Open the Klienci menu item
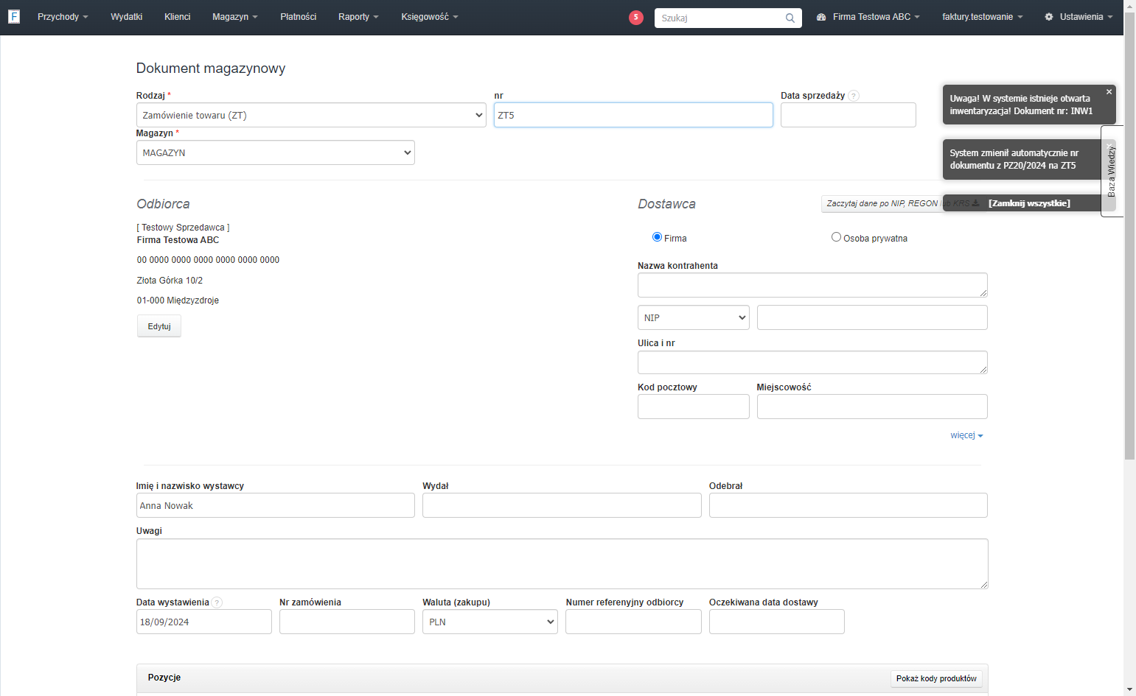The image size is (1136, 696). click(x=178, y=17)
